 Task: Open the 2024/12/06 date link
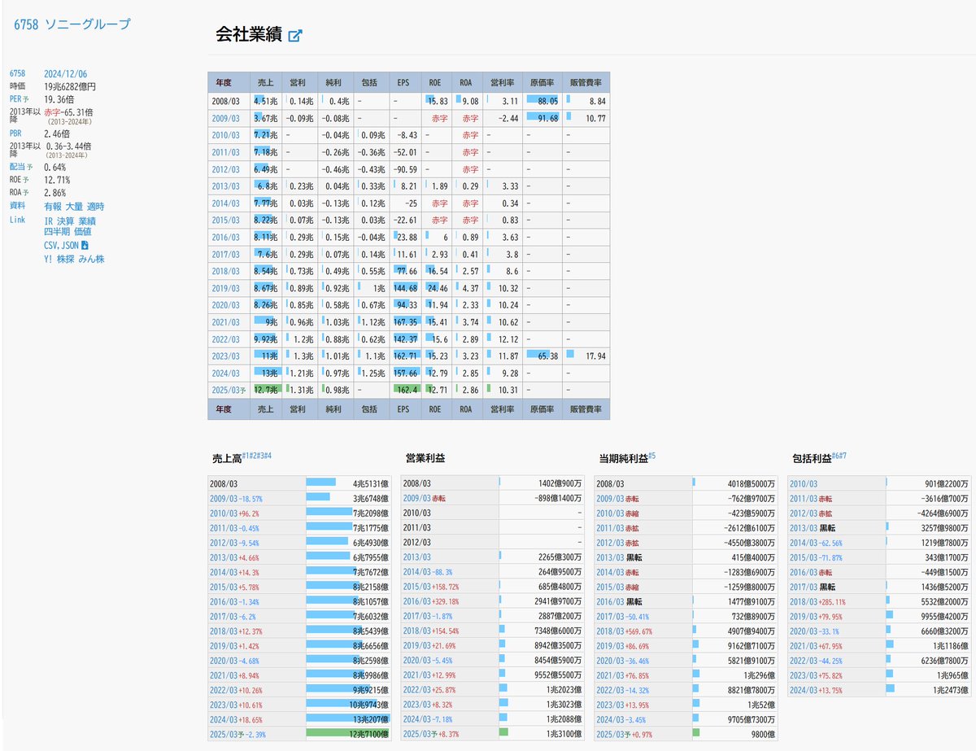66,74
